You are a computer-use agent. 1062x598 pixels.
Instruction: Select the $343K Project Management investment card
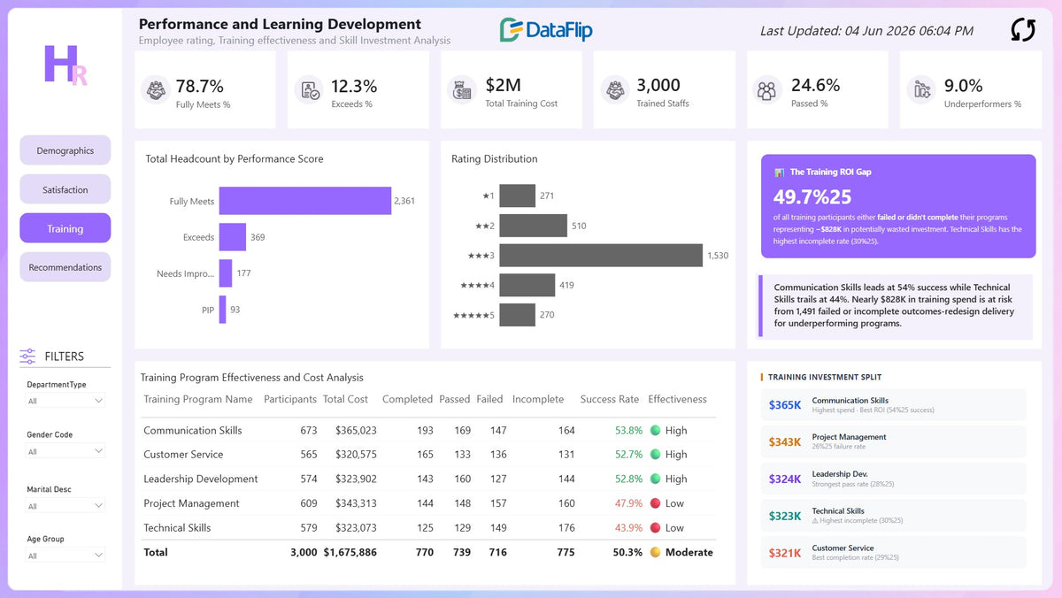(894, 441)
